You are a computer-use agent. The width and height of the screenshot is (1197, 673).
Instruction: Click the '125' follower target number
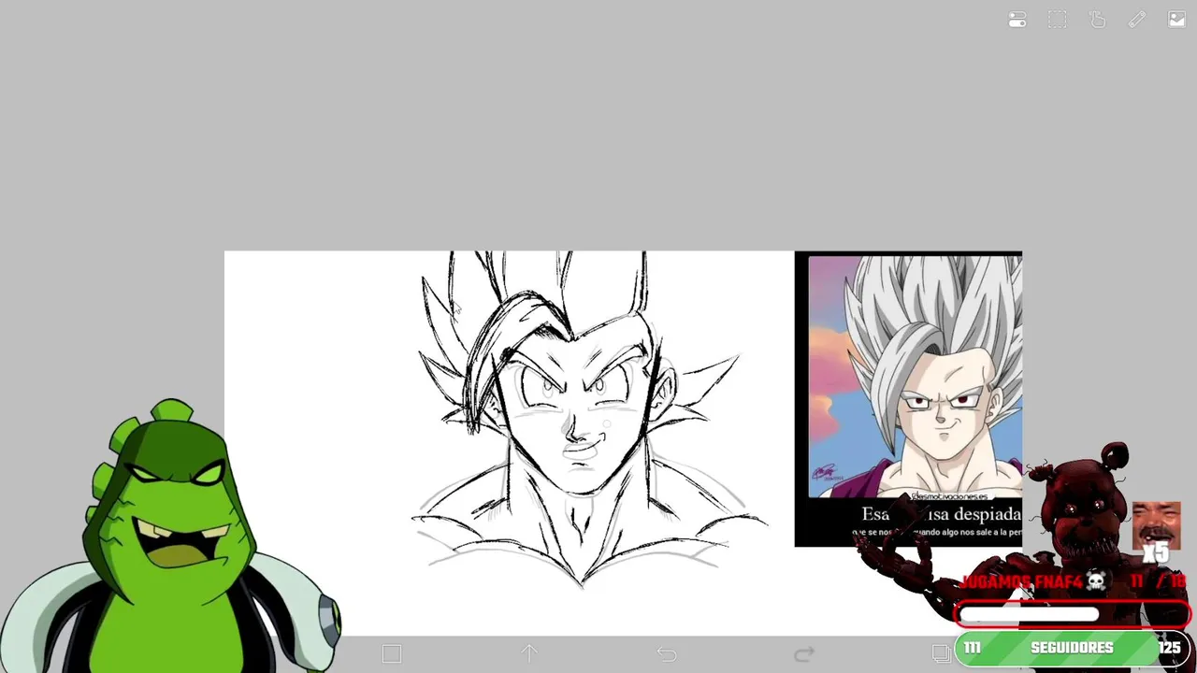click(x=1169, y=648)
